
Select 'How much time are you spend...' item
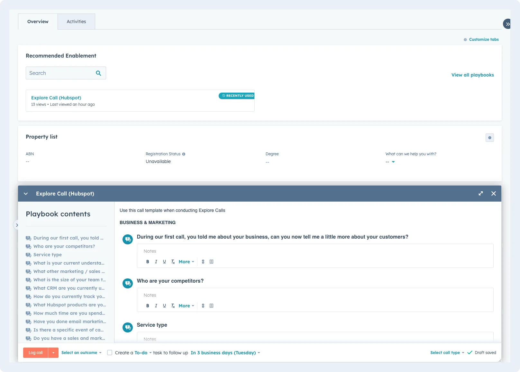[66, 313]
